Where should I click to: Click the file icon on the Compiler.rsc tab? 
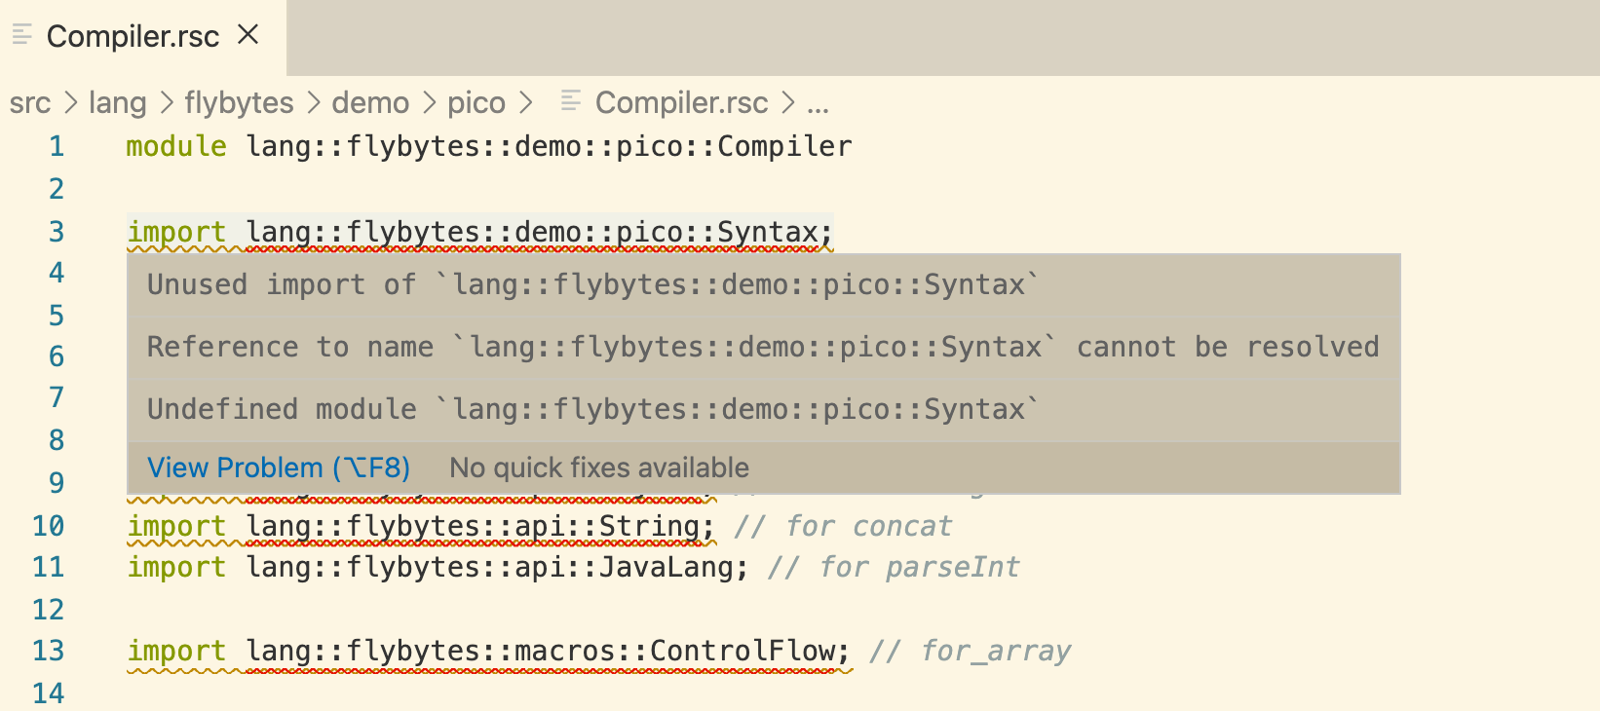[x=20, y=34]
